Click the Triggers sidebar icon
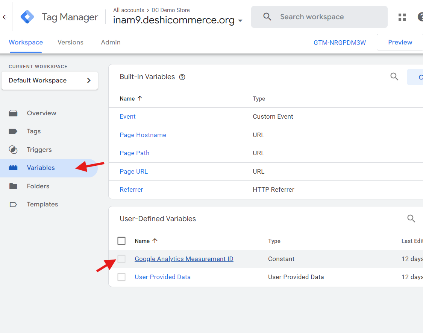 (x=13, y=150)
